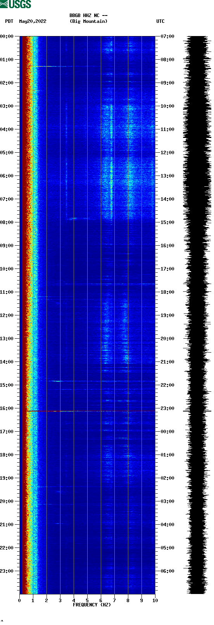Viewport: 214px width, 625px height.
Task: Click the low-frequency red band of spectrogram
Action: [24, 315]
